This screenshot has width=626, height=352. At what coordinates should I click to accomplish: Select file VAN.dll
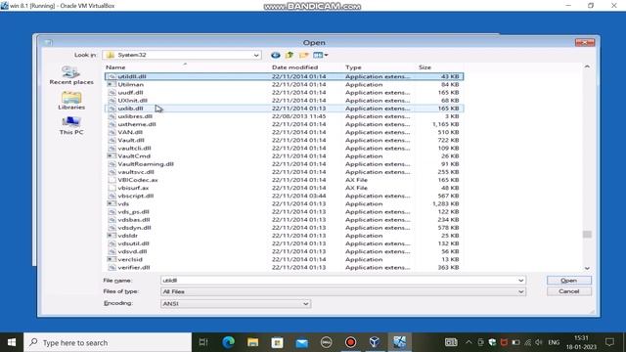pyautogui.click(x=284, y=132)
